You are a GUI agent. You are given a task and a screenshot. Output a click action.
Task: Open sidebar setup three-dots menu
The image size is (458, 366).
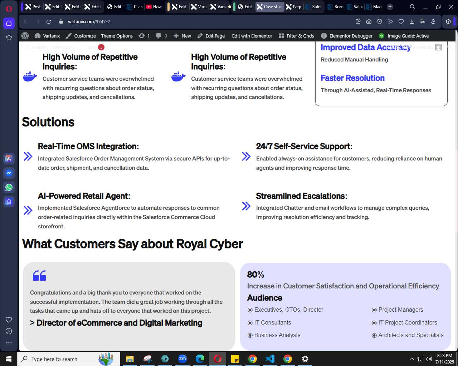9,343
